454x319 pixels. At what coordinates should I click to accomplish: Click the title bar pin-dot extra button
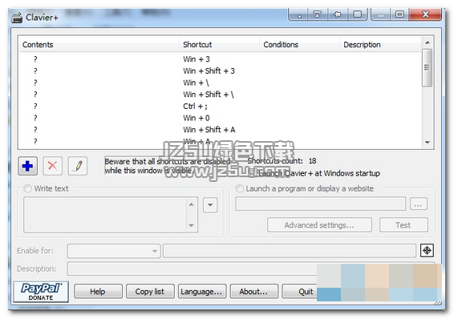click(299, 14)
